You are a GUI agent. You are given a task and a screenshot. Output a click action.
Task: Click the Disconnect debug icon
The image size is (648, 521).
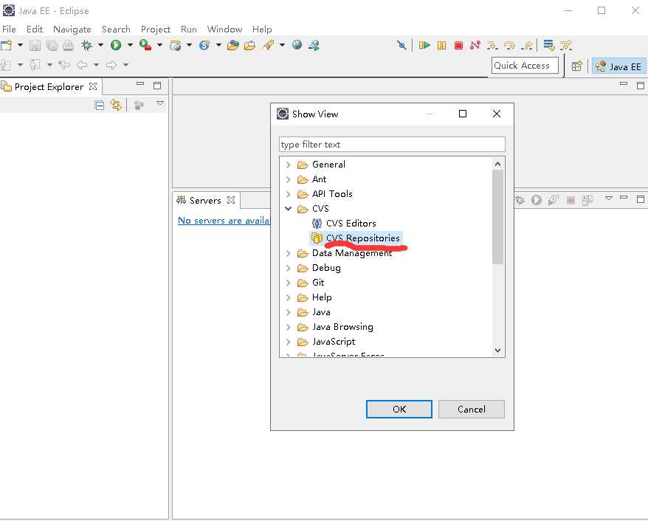[x=475, y=45]
